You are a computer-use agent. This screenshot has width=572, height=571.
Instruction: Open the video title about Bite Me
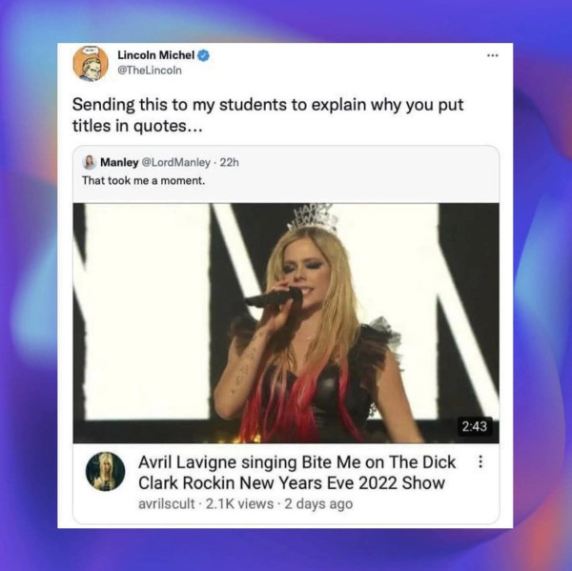pyautogui.click(x=296, y=472)
